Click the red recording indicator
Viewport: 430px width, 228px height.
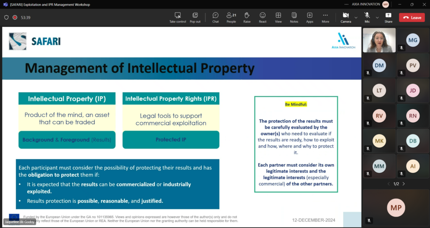coord(15,17)
